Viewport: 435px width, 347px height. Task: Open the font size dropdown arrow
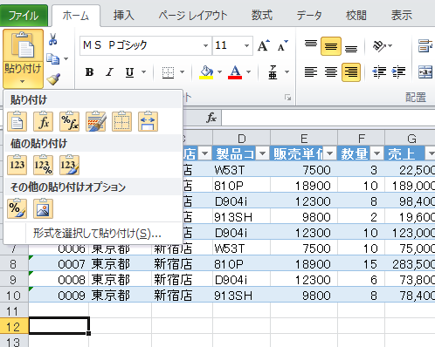pyautogui.click(x=246, y=45)
